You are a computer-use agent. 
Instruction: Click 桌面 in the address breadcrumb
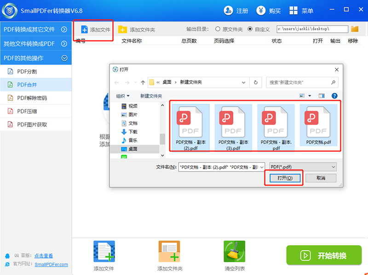point(167,82)
